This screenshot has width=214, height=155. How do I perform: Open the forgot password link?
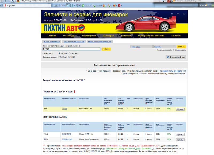[180, 50]
